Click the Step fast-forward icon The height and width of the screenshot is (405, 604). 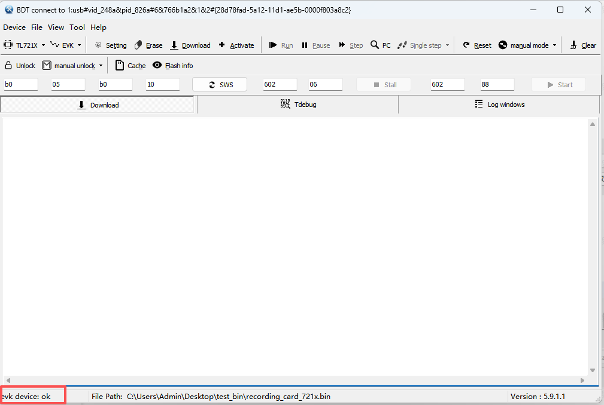[342, 45]
